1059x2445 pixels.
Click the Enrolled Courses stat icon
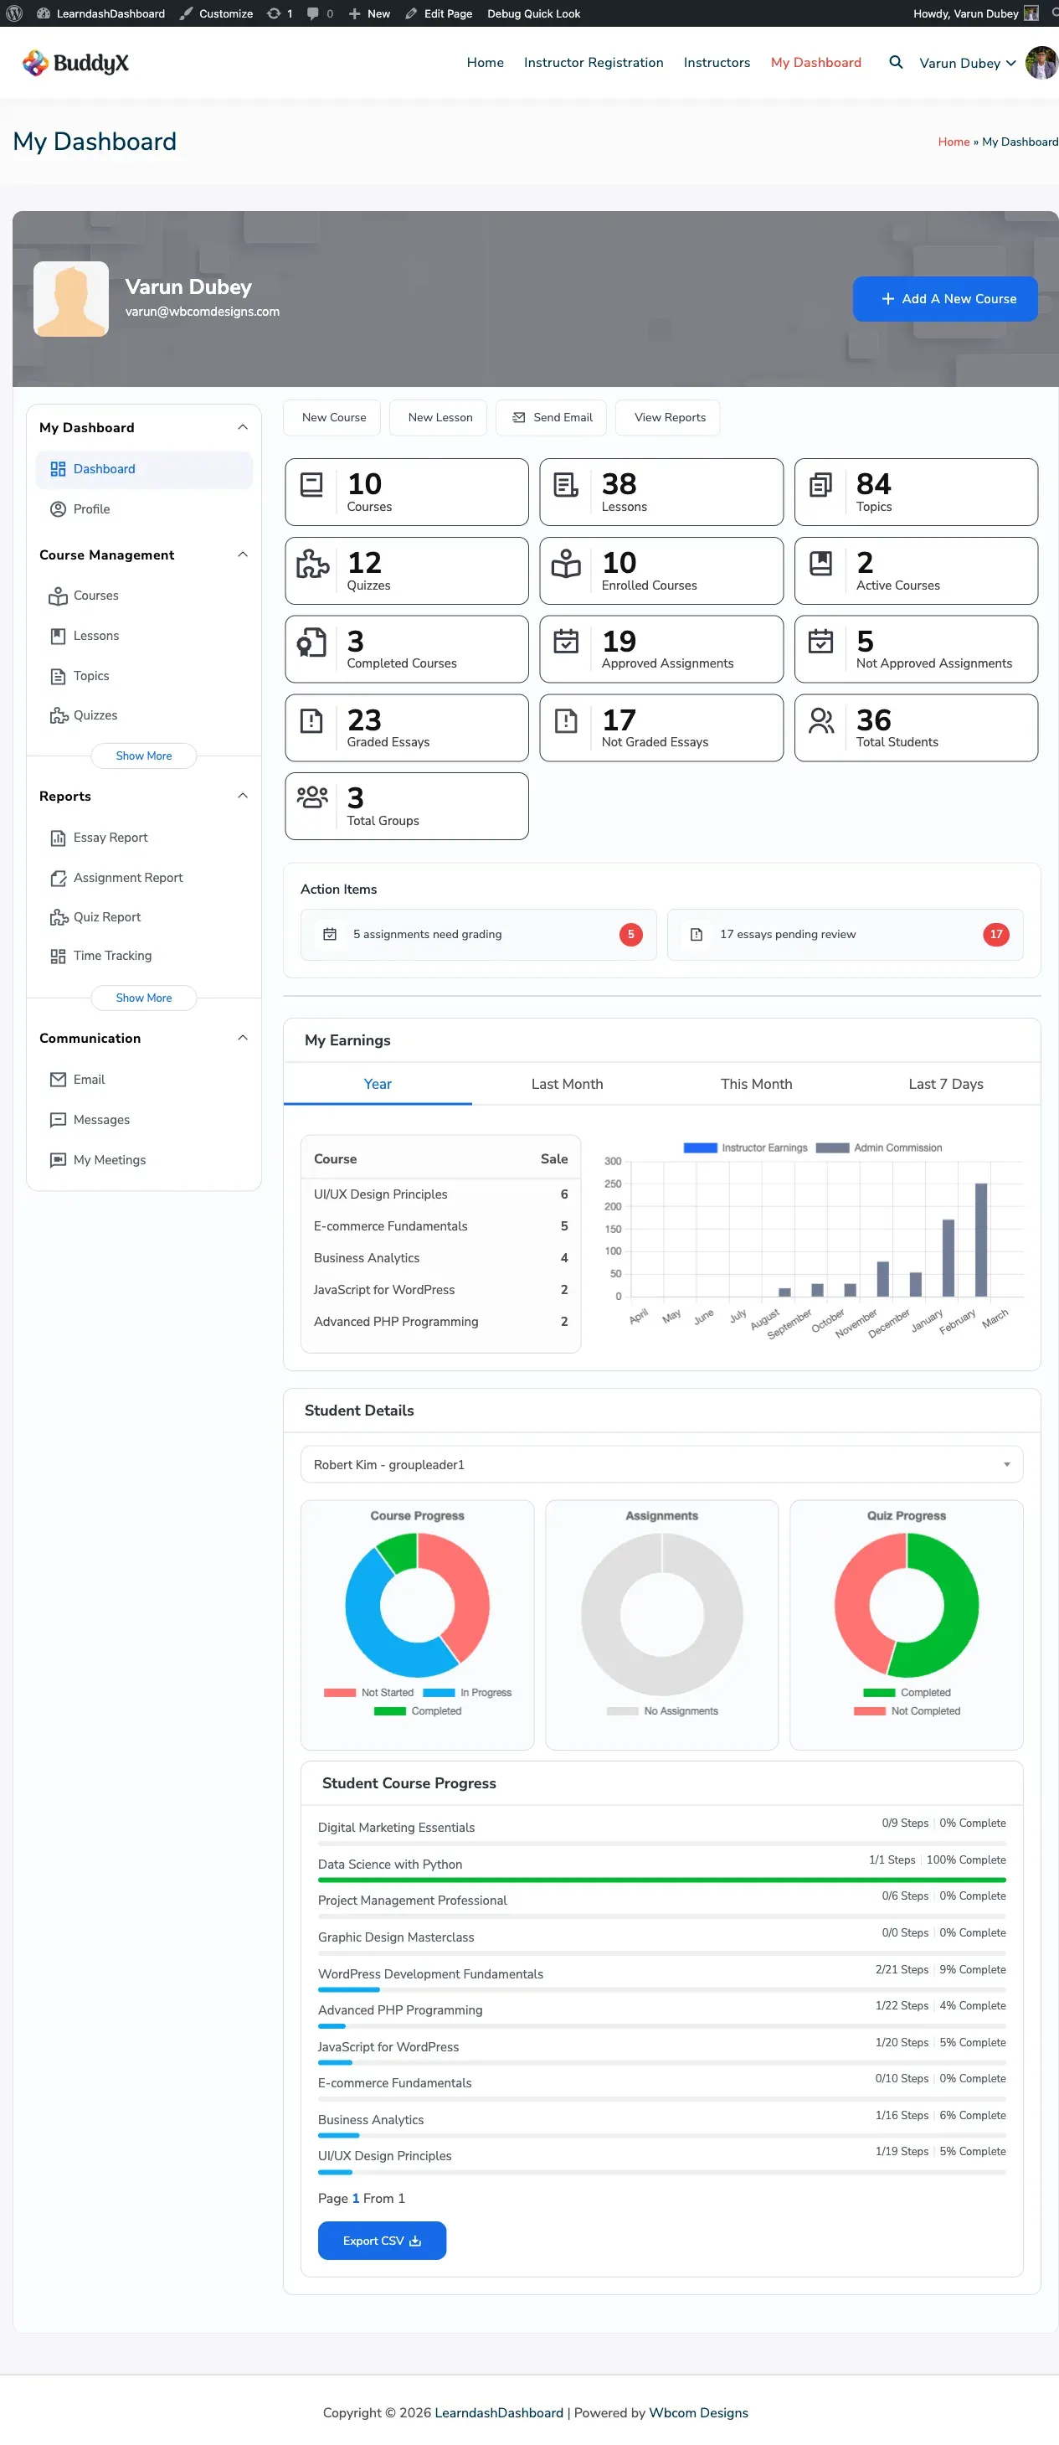566,564
